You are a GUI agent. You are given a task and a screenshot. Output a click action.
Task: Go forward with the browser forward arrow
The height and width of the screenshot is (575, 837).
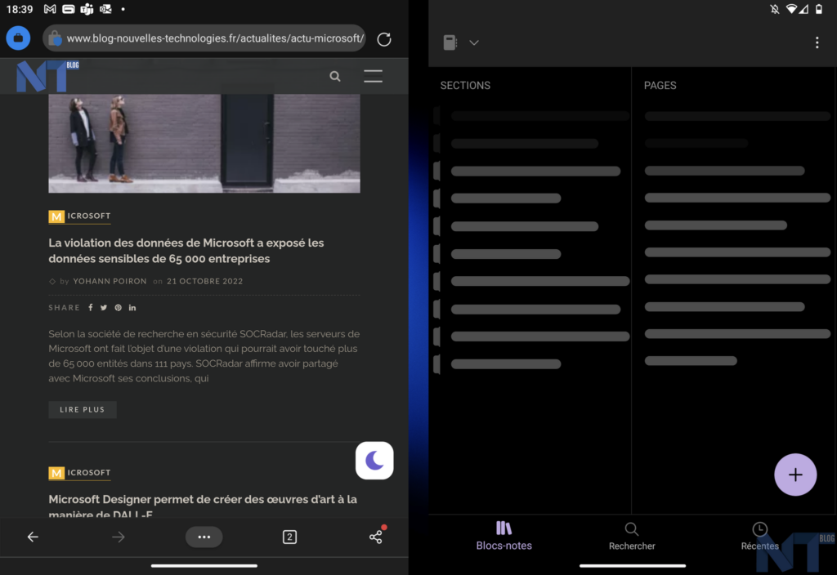tap(119, 537)
